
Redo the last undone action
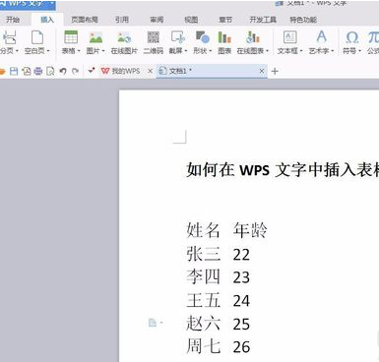[x=75, y=71]
